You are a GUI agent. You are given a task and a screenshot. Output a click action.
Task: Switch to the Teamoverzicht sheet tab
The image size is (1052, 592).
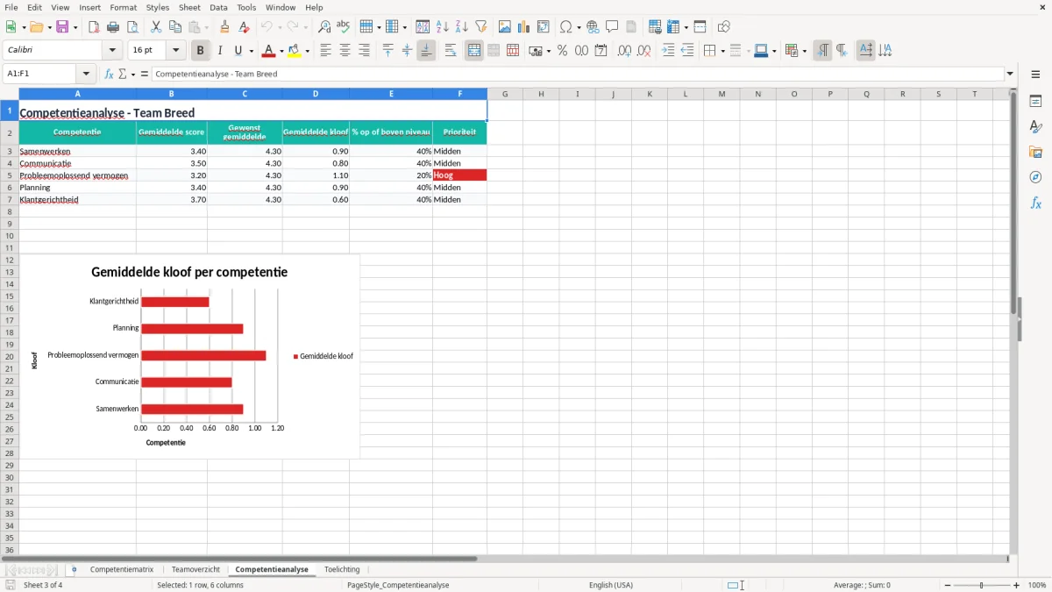(x=195, y=569)
